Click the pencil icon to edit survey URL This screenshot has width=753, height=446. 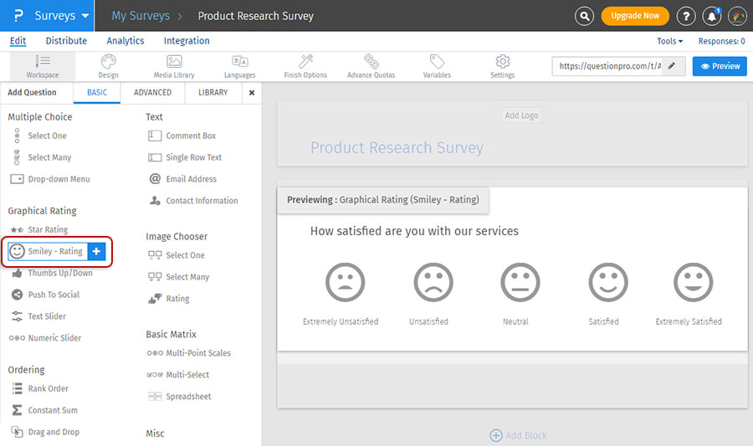point(672,66)
